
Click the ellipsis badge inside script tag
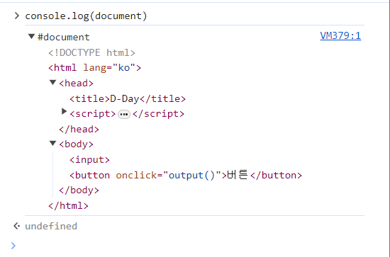click(x=124, y=114)
